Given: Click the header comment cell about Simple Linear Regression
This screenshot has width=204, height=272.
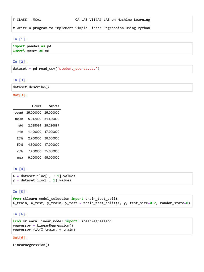Looking at the screenshot, I should tap(102, 24).
